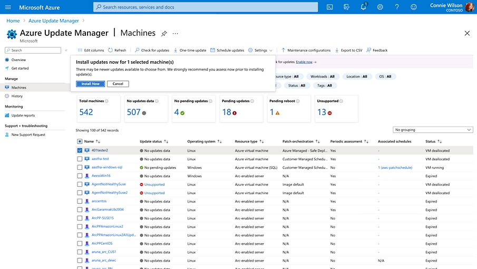Image resolution: width=477 pixels, height=269 pixels.
Task: Go to Overview in left menu
Action: [x=18, y=60]
